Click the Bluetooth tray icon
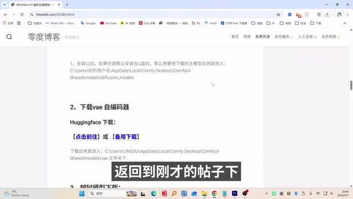353x199 pixels. point(296,193)
